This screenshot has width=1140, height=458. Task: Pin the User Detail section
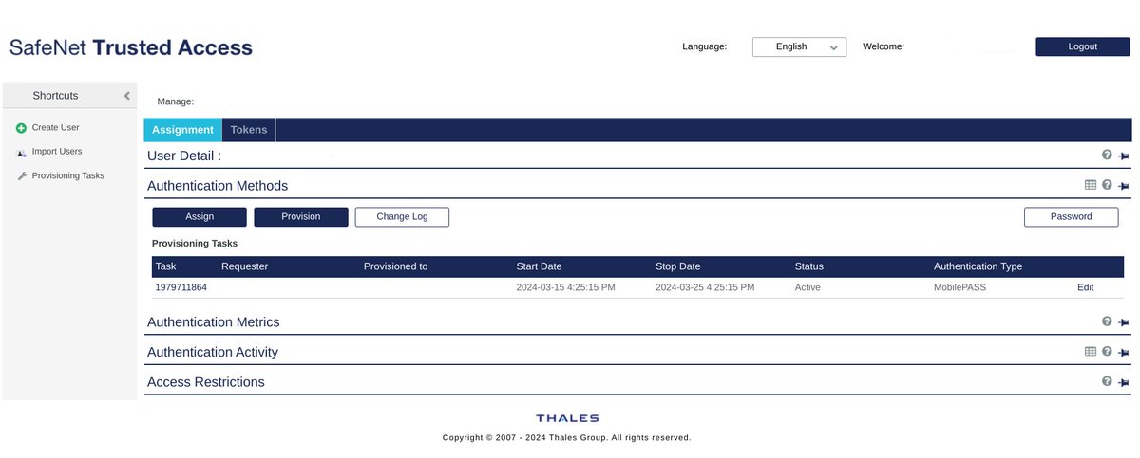1124,156
